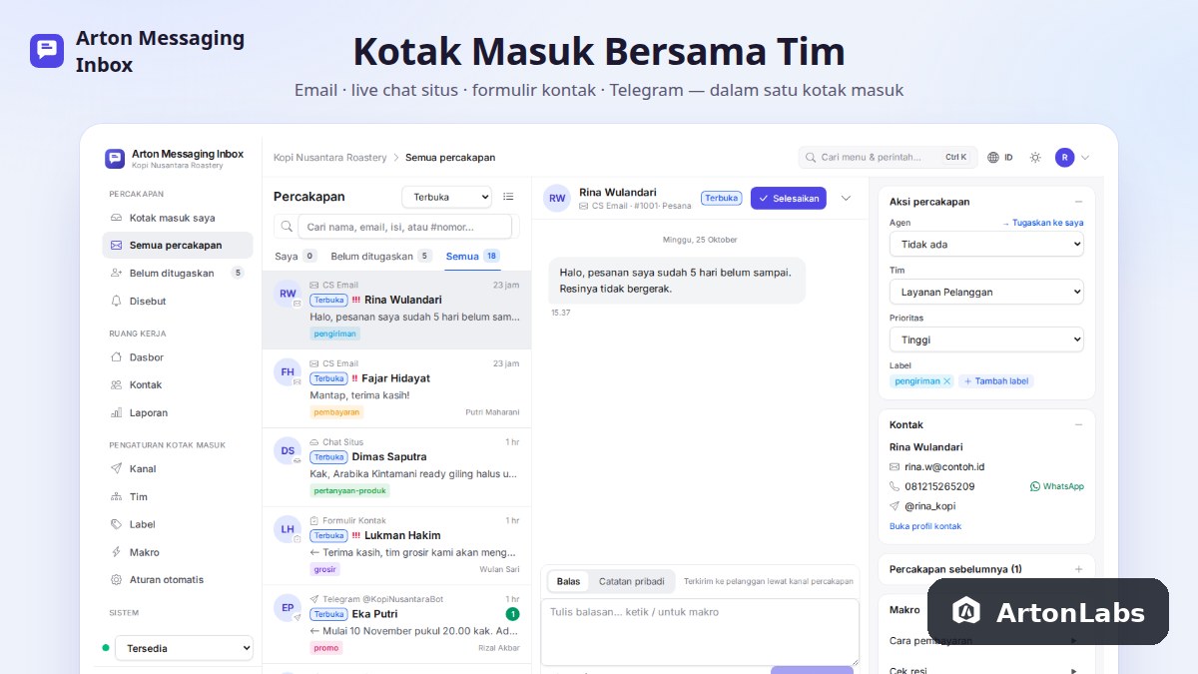Select the Balas reply tab
The image size is (1198, 674).
click(568, 581)
